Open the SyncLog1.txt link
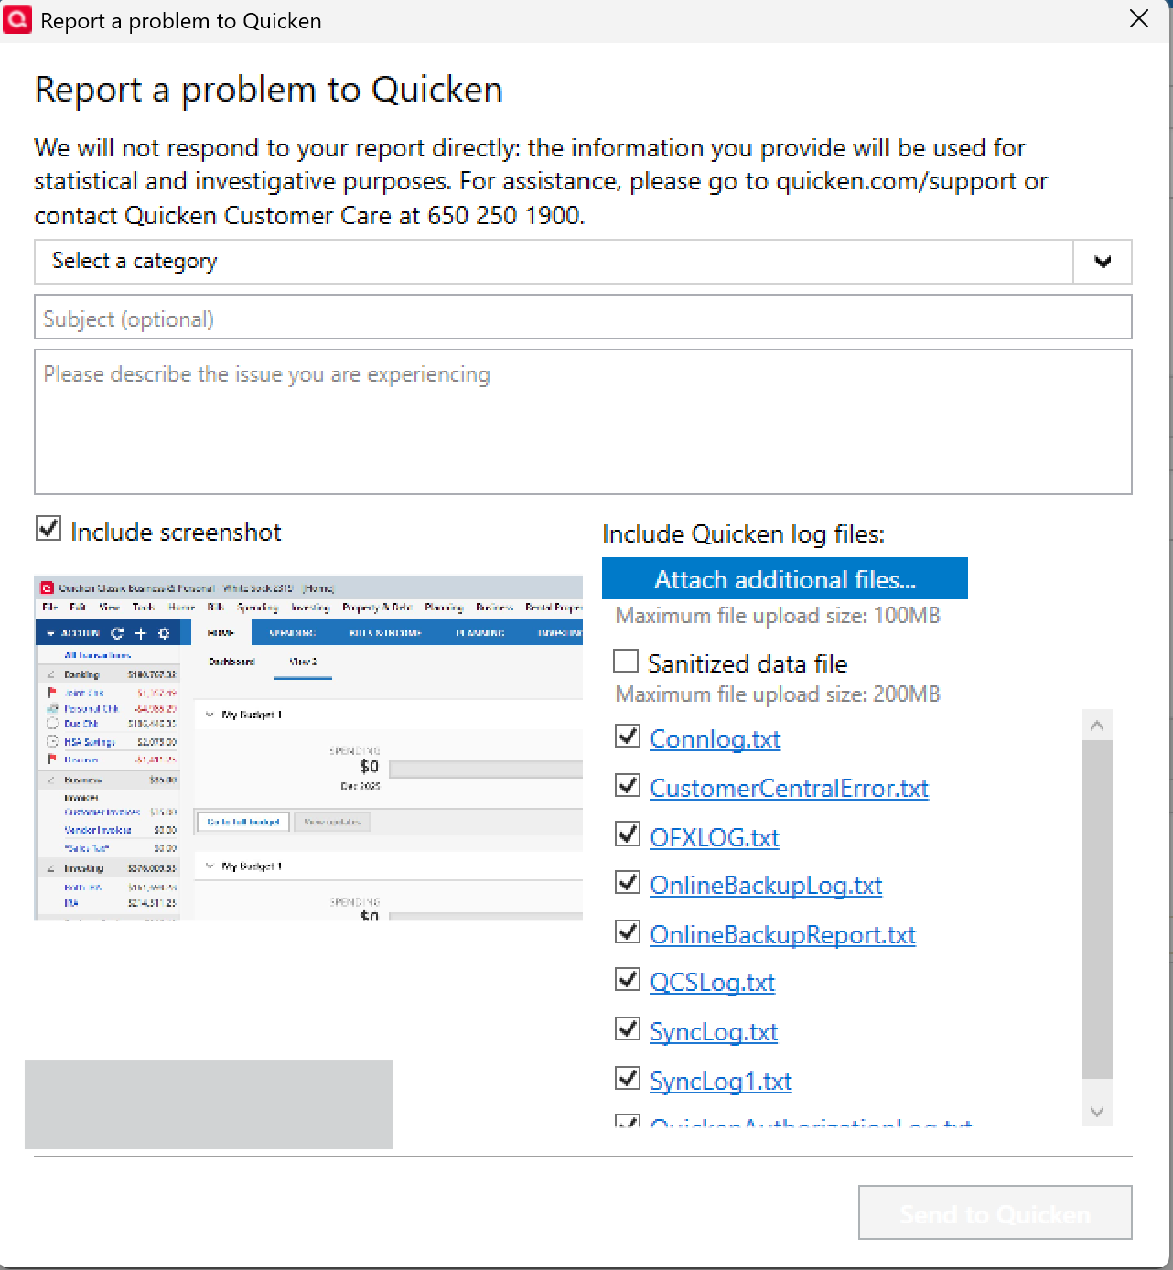 point(720,1082)
